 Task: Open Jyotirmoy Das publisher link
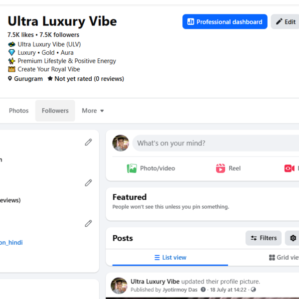coord(180,290)
